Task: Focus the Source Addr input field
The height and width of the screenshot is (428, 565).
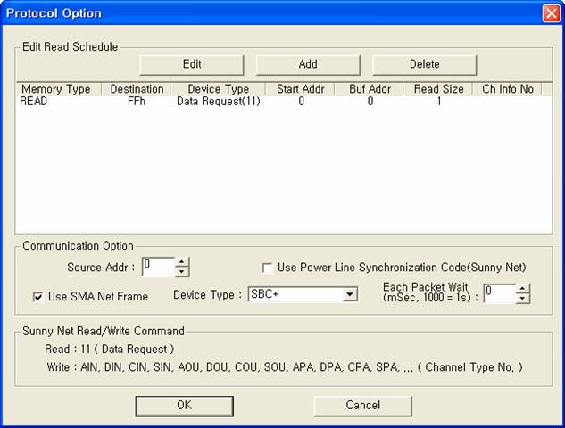Action: click(x=157, y=267)
